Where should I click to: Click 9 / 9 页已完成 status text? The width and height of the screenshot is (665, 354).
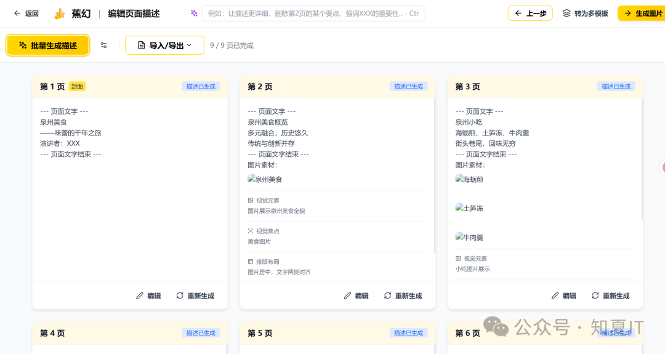pos(232,46)
